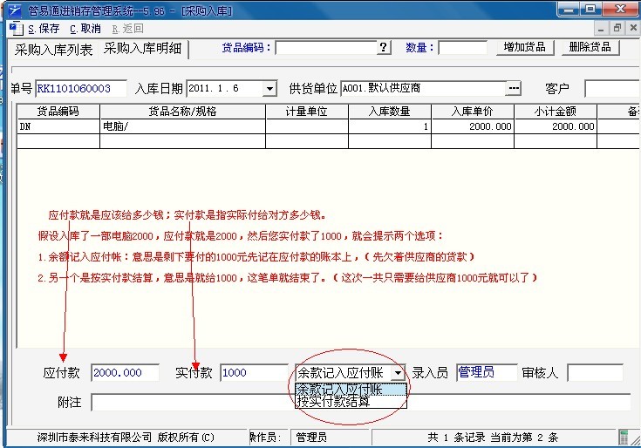This screenshot has width=641, height=448.
Task: Click the status bar record count text
Action: pyautogui.click(x=493, y=438)
